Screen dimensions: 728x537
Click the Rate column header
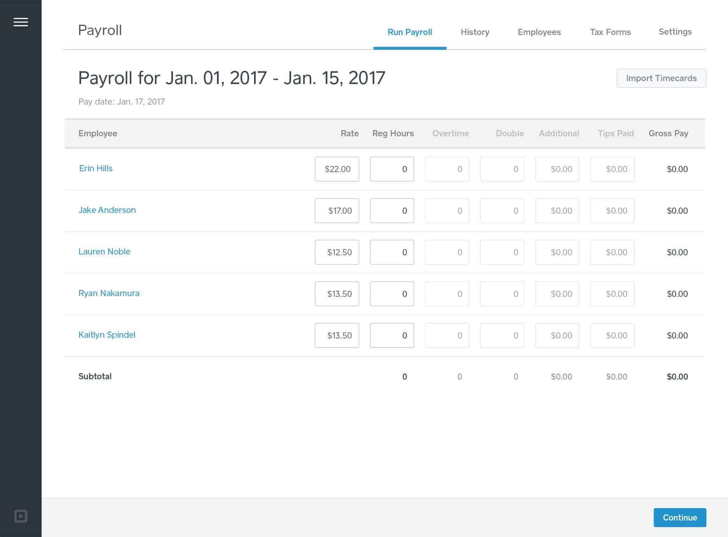(x=350, y=133)
